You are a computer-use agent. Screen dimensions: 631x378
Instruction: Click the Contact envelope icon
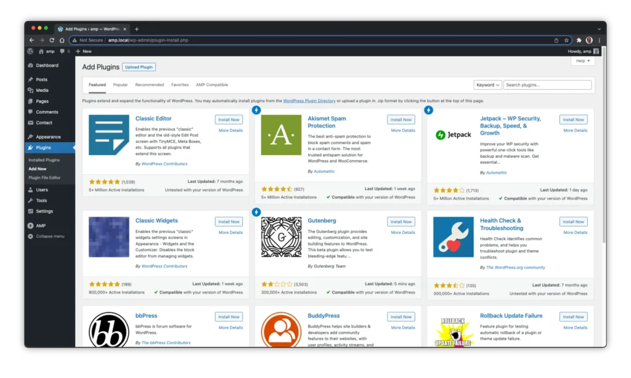pyautogui.click(x=31, y=123)
